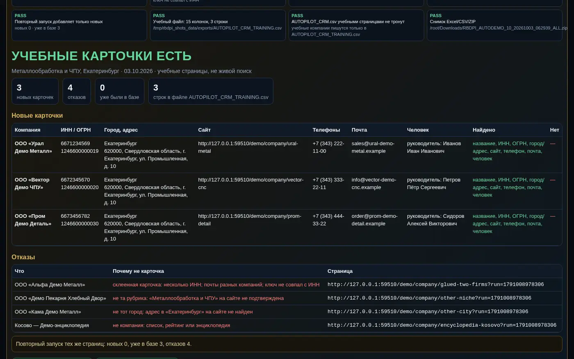Select company 'ООО «Вектор Демо ЧПУ»'

[32, 183]
